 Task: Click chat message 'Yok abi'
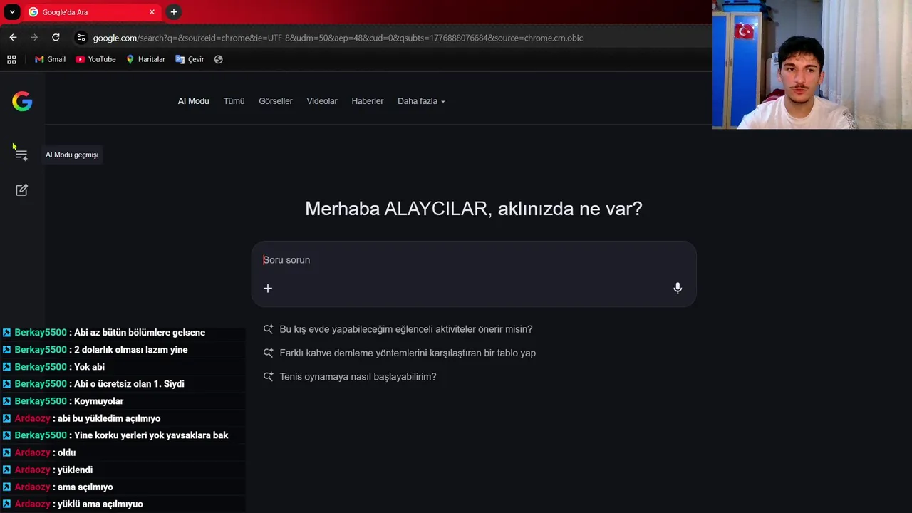89,367
